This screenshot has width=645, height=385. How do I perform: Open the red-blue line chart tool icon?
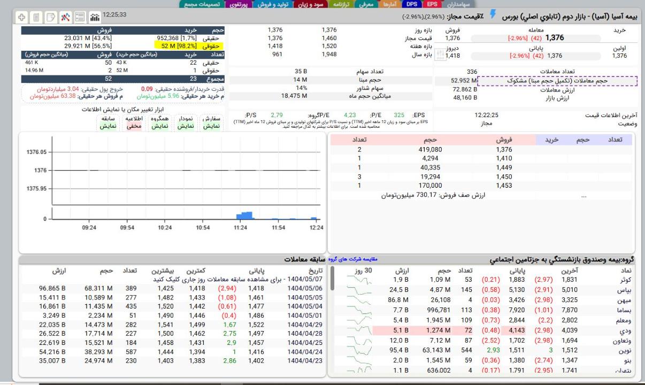[66, 17]
